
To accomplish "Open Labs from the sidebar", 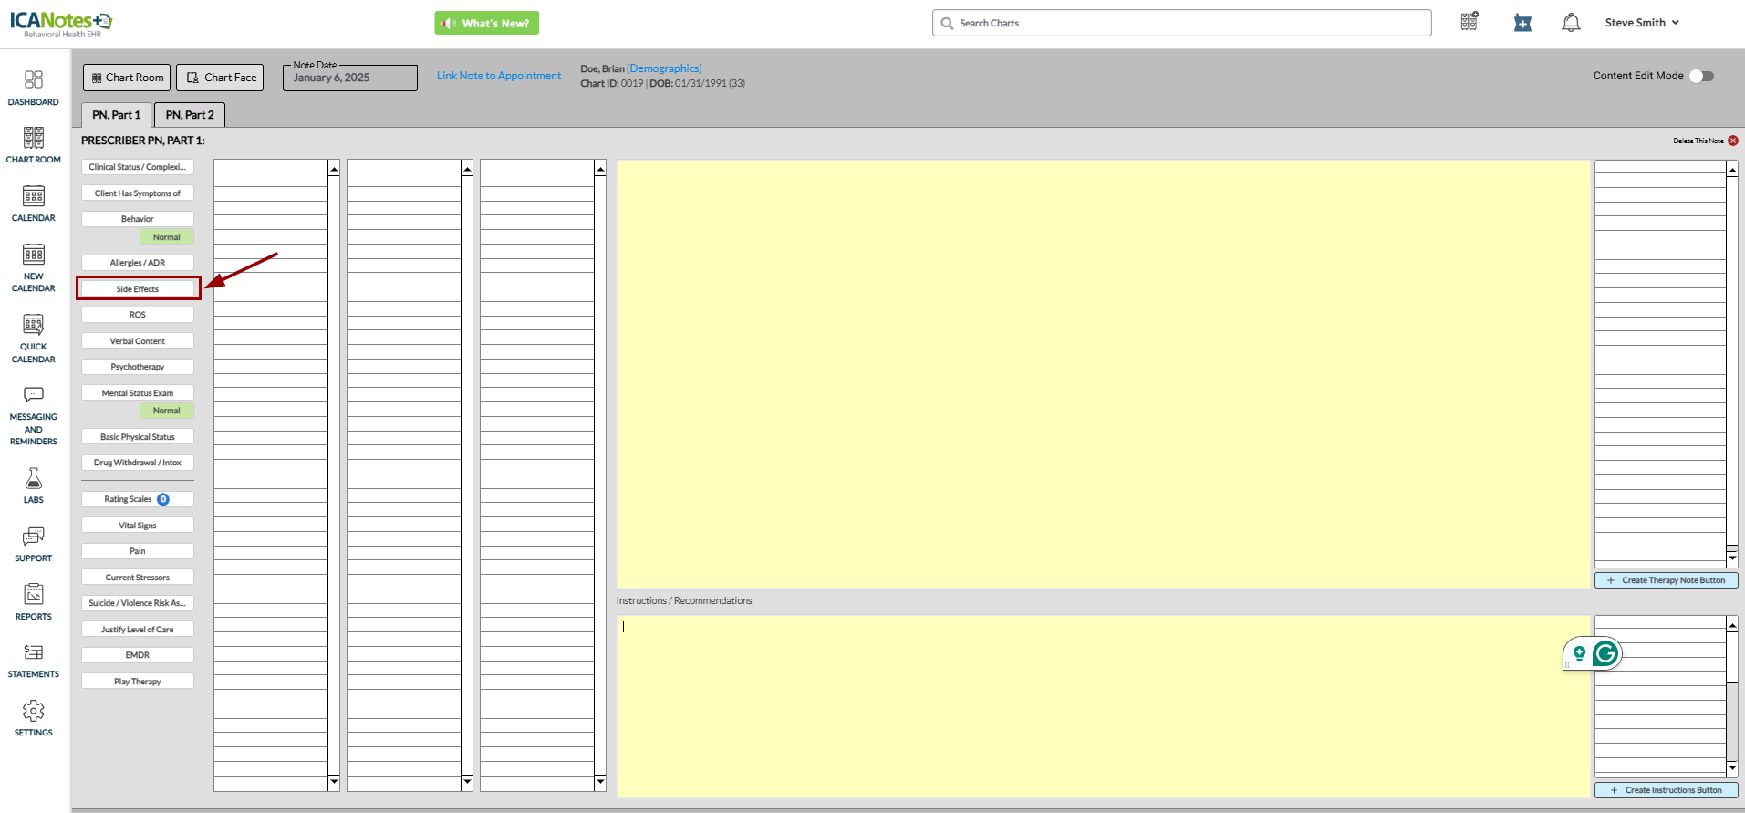I will 34,485.
